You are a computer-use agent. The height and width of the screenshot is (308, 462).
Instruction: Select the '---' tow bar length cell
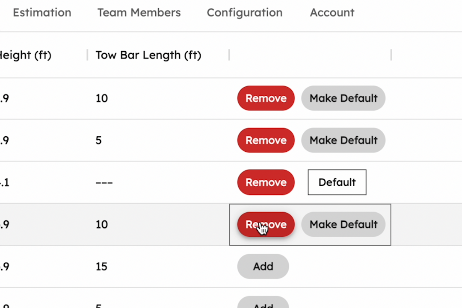104,182
